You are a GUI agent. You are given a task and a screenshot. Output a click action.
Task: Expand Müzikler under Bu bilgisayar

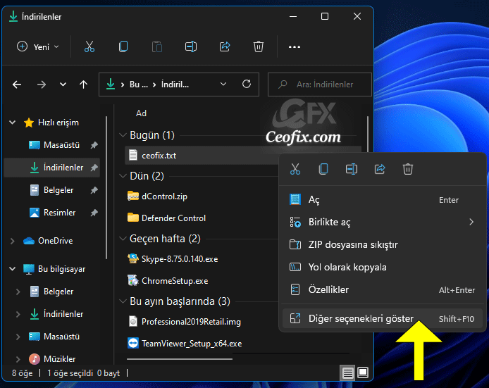(18, 359)
